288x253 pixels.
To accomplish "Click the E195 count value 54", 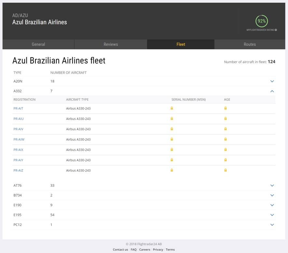I will (52, 215).
